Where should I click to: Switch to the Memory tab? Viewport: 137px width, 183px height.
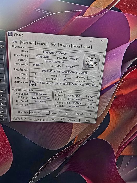tap(42, 44)
